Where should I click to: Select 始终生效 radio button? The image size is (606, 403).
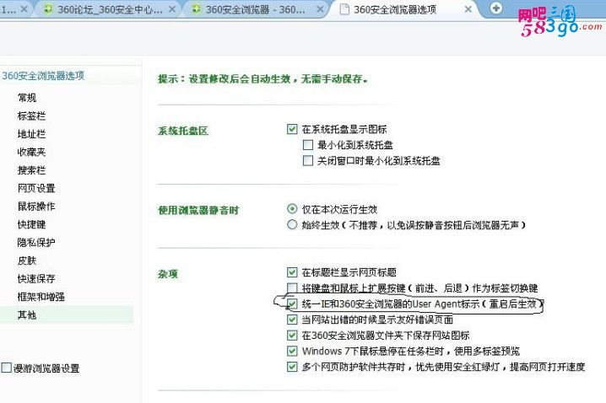click(x=292, y=224)
